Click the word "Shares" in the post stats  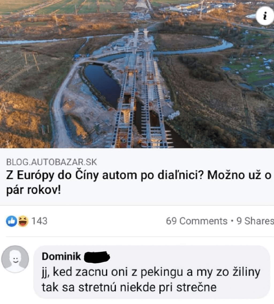(259, 221)
